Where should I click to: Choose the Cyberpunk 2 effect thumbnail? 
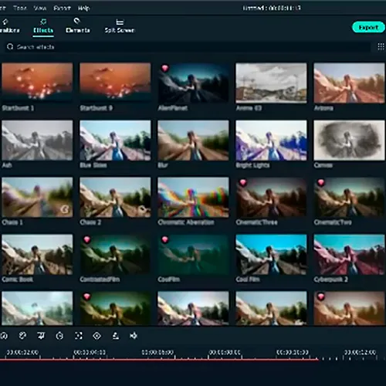point(349,254)
